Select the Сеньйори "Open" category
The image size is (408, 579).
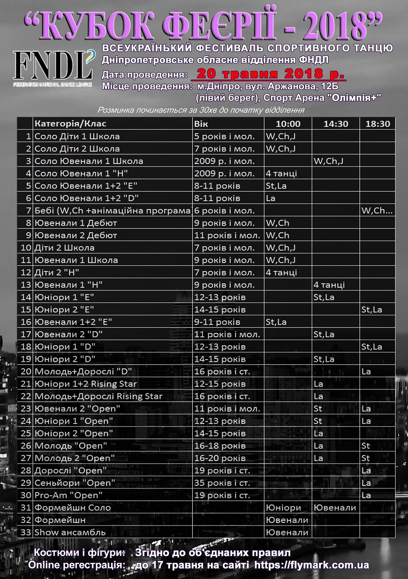tap(75, 483)
